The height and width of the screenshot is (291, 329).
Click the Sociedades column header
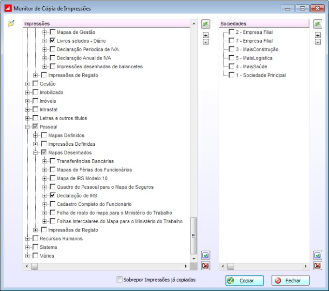[264, 24]
